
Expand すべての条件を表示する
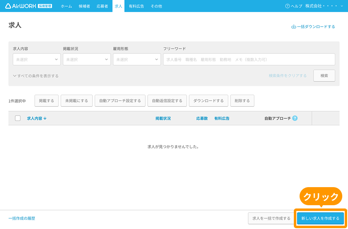pos(36,76)
